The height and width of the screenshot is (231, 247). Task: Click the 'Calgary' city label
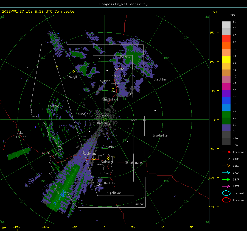click(107, 162)
